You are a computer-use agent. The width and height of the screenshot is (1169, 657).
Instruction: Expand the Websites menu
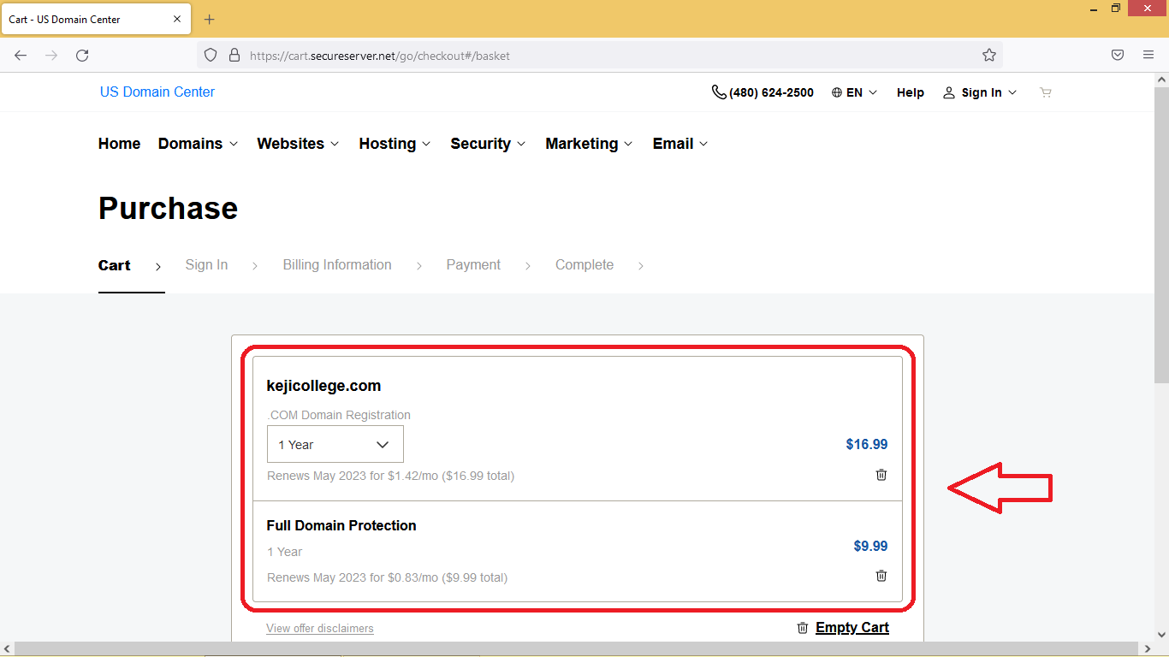point(298,144)
